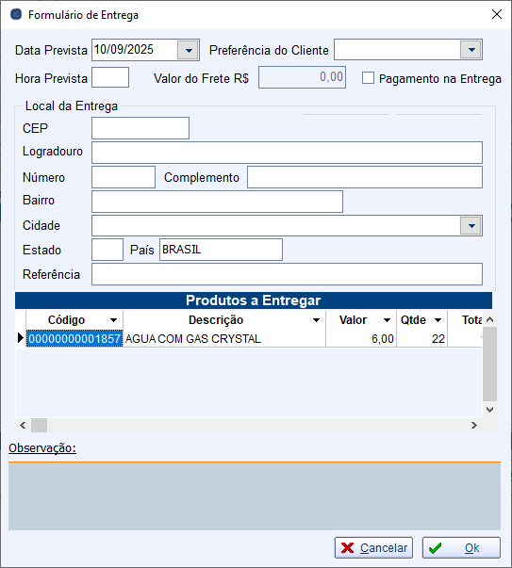Focus the CEP input field
The image size is (512, 568).
[x=140, y=128]
